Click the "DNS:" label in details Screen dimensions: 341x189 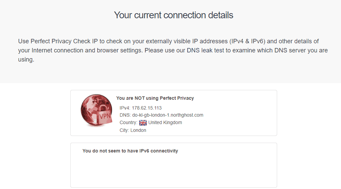pos(125,115)
